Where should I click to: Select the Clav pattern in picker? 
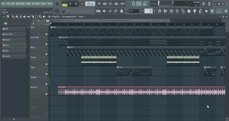(14, 51)
